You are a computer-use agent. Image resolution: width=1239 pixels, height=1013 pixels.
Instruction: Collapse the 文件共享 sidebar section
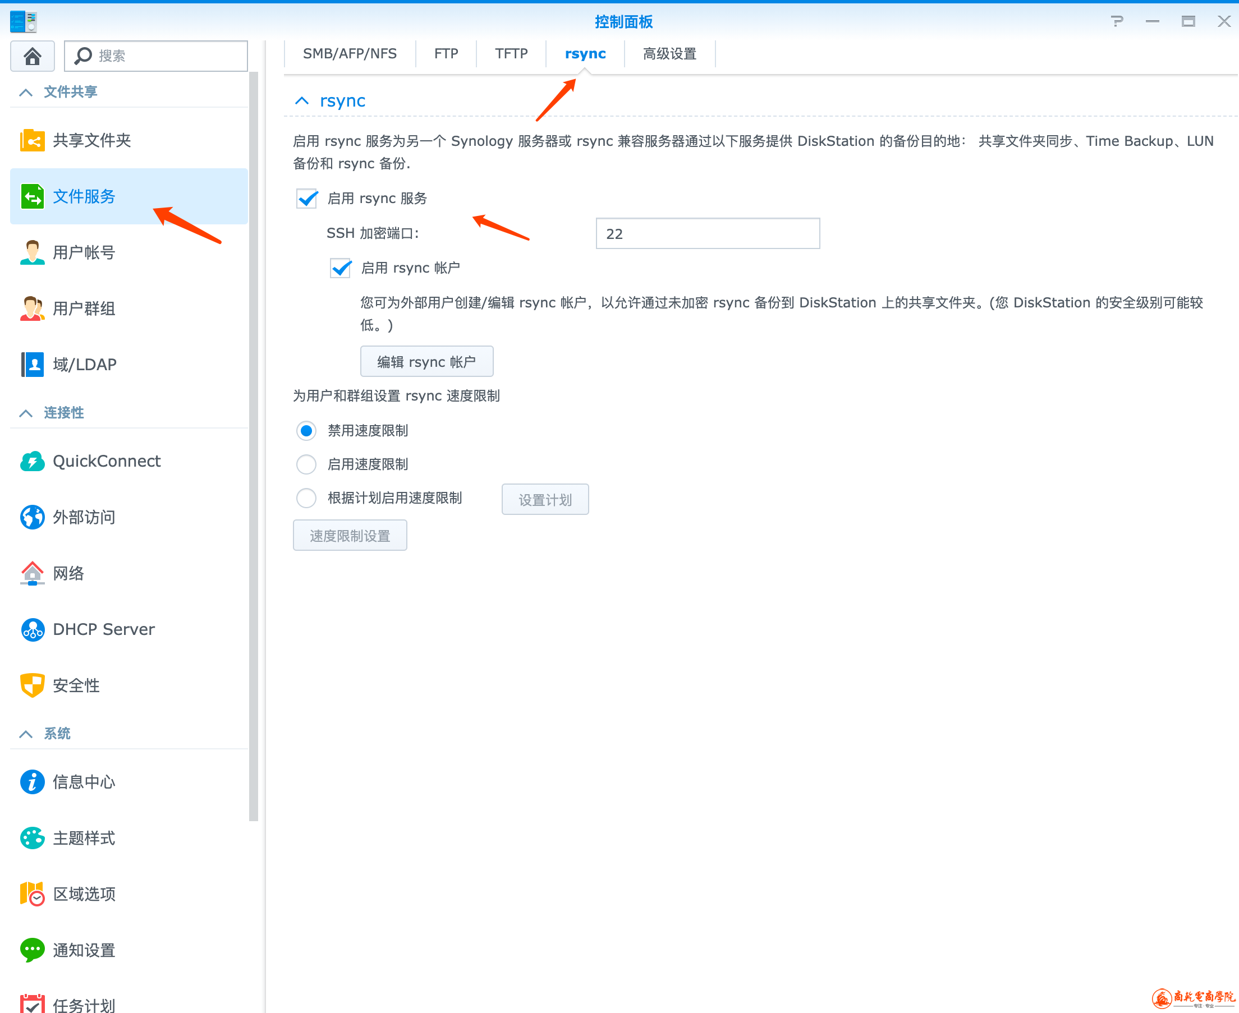[26, 92]
